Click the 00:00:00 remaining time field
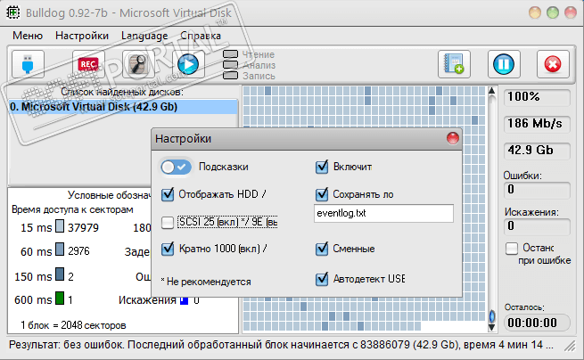Viewport: 584px width, 360px height. pyautogui.click(x=537, y=323)
